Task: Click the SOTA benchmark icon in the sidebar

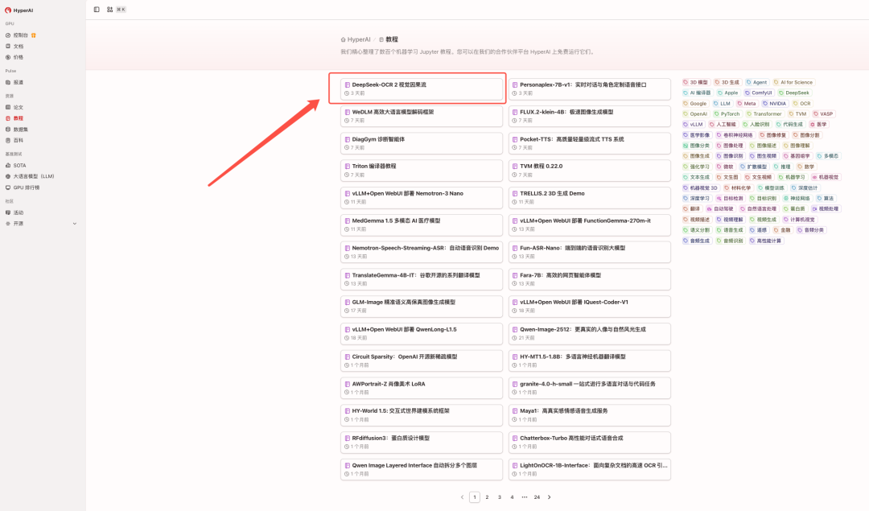Action: 8,165
